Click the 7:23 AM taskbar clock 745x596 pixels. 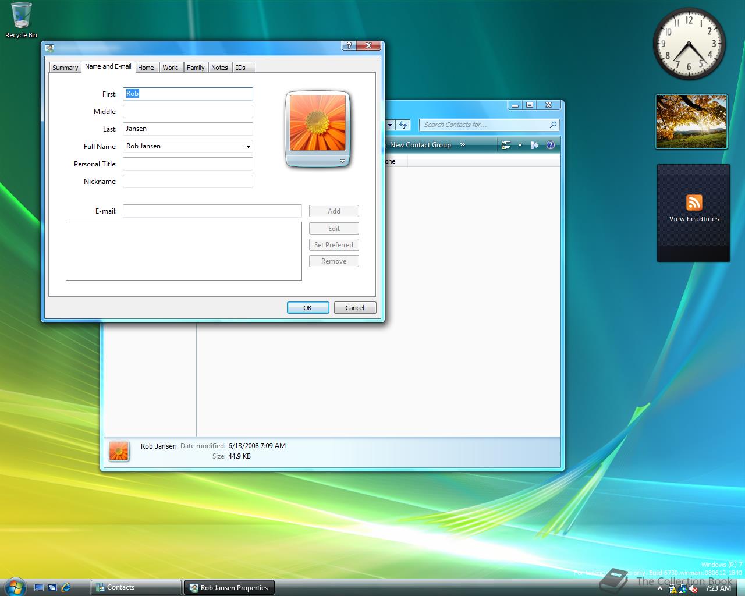[x=718, y=588]
